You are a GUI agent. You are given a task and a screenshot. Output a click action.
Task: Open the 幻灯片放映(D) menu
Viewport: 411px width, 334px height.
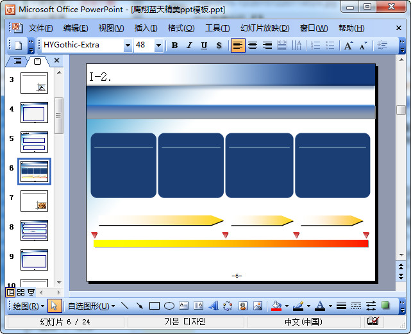pyautogui.click(x=265, y=28)
